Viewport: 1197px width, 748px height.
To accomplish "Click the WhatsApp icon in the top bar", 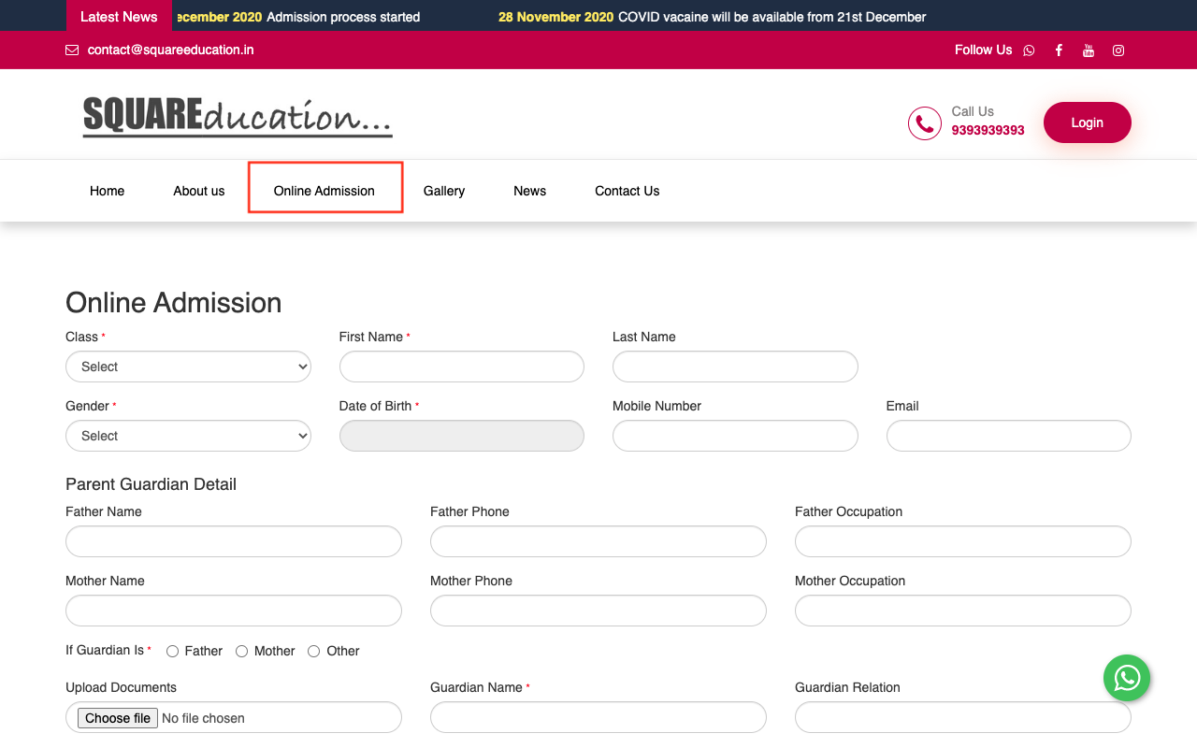I will tap(1029, 50).
